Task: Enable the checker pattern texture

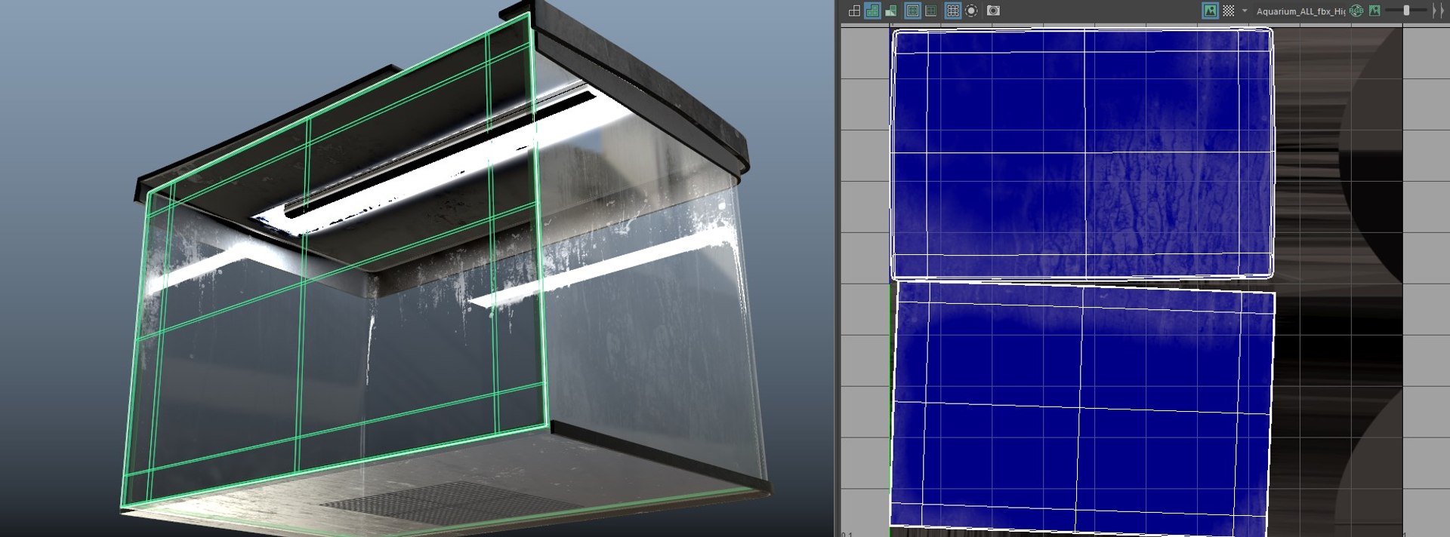Action: (1229, 11)
